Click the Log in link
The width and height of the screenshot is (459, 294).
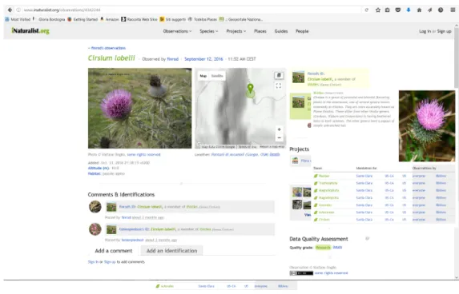pos(425,31)
